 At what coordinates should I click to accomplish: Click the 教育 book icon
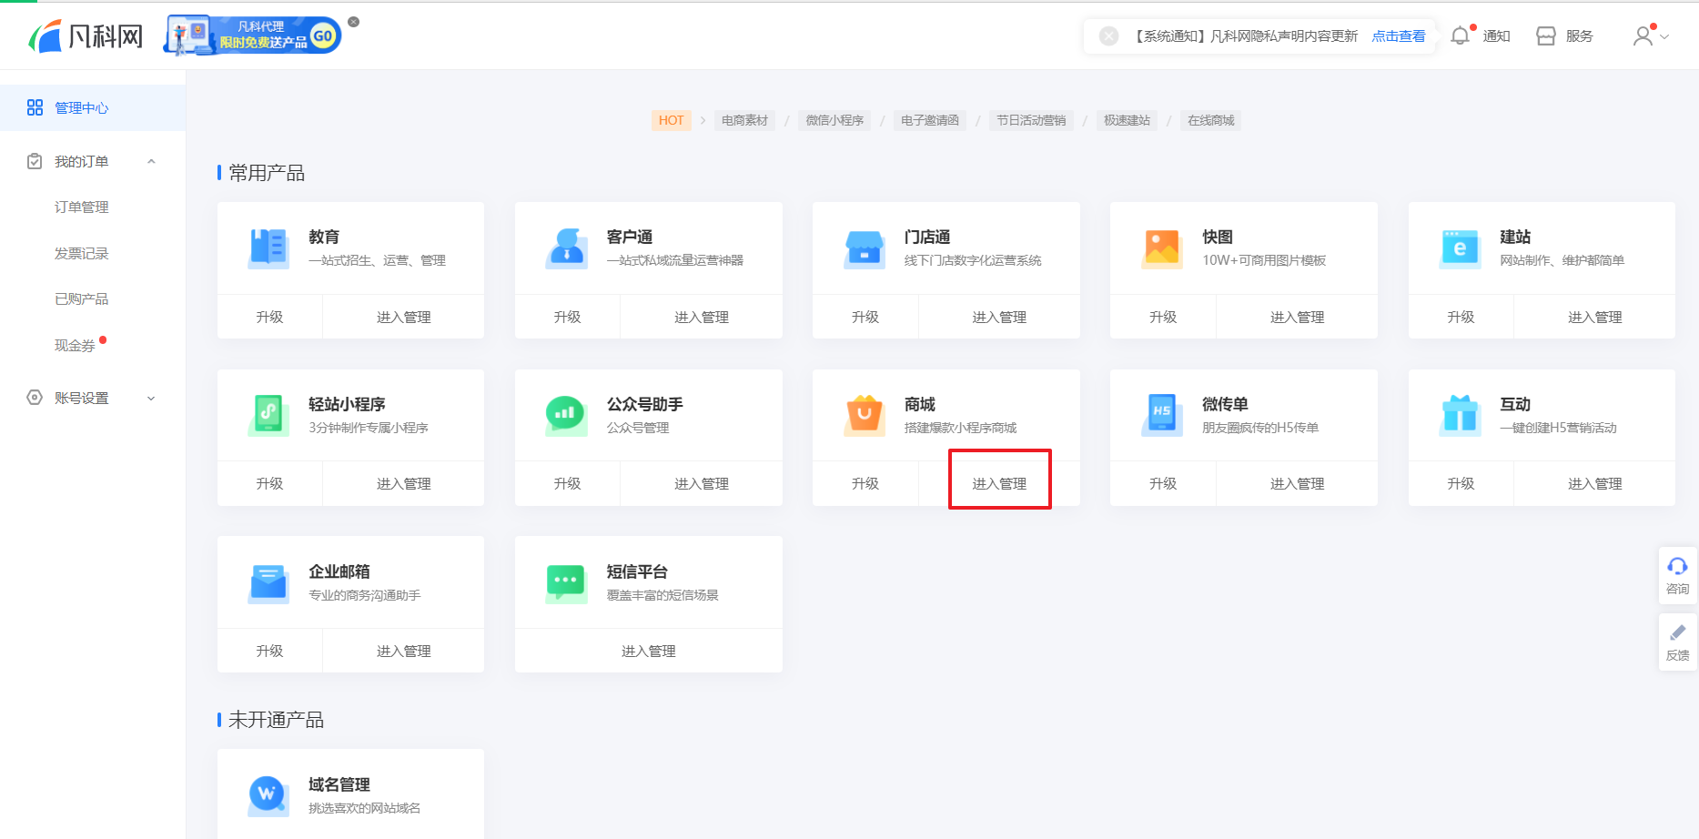tap(268, 248)
